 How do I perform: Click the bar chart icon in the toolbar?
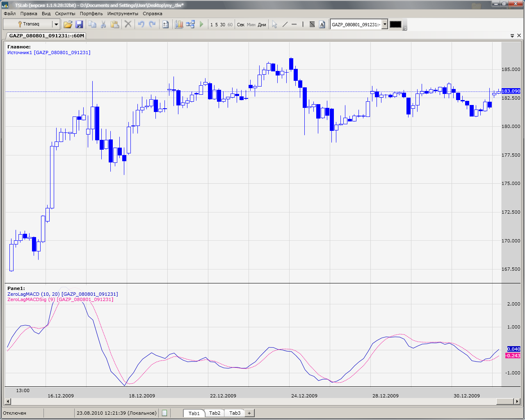179,25
